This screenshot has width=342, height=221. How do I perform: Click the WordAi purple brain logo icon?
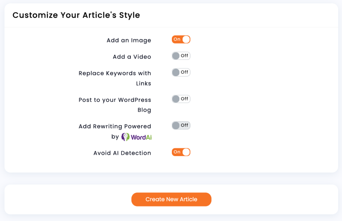125,137
